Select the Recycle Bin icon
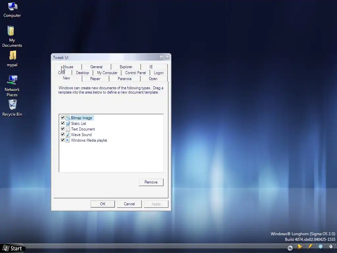 [x=12, y=108]
